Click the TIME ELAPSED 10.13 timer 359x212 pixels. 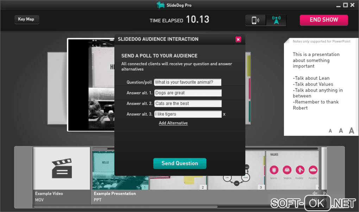pyautogui.click(x=179, y=20)
